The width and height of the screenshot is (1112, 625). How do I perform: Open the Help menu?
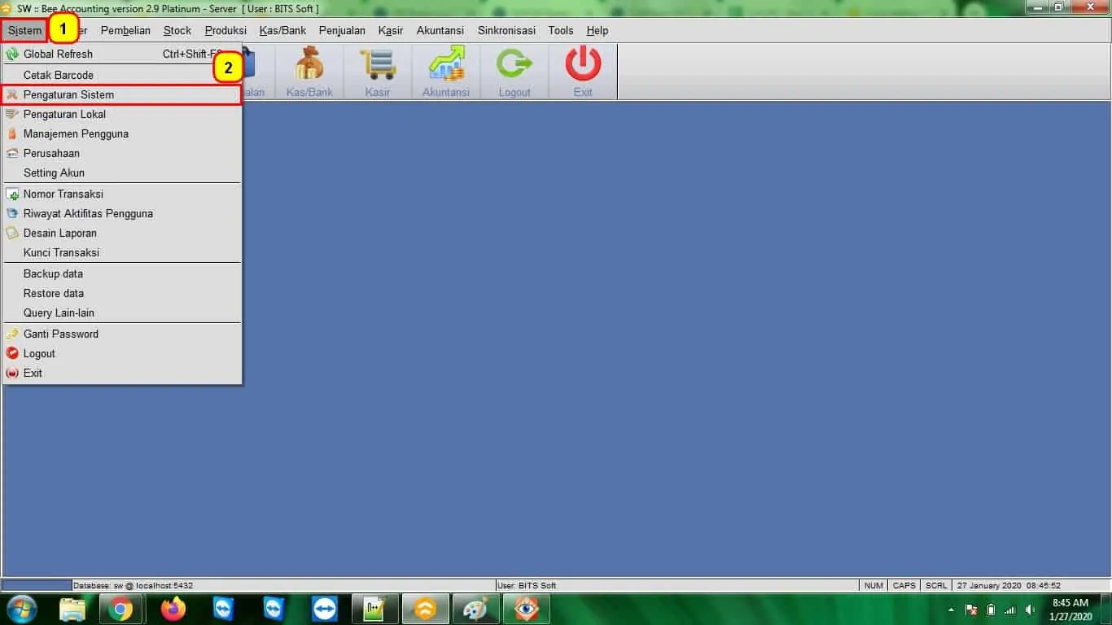598,30
